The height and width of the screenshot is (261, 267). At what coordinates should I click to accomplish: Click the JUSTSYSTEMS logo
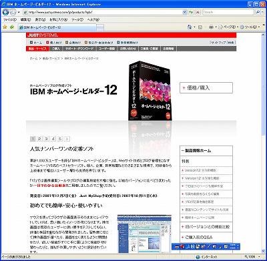(x=43, y=35)
